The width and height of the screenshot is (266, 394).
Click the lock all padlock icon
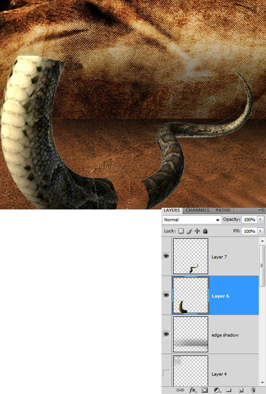[205, 231]
